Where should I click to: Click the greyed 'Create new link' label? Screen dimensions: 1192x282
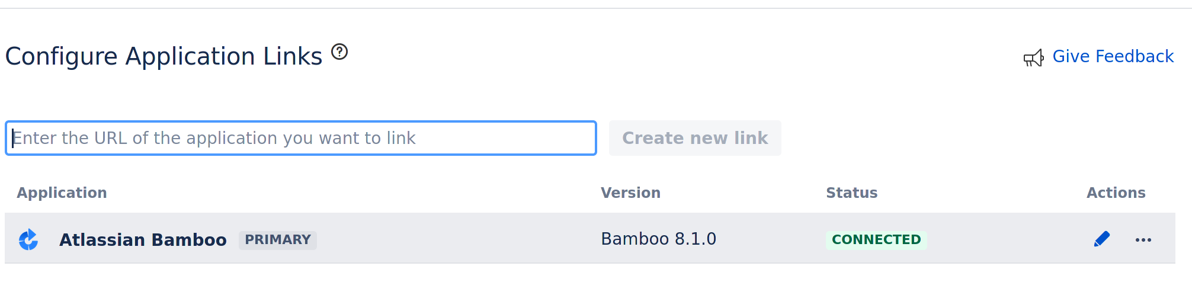695,138
